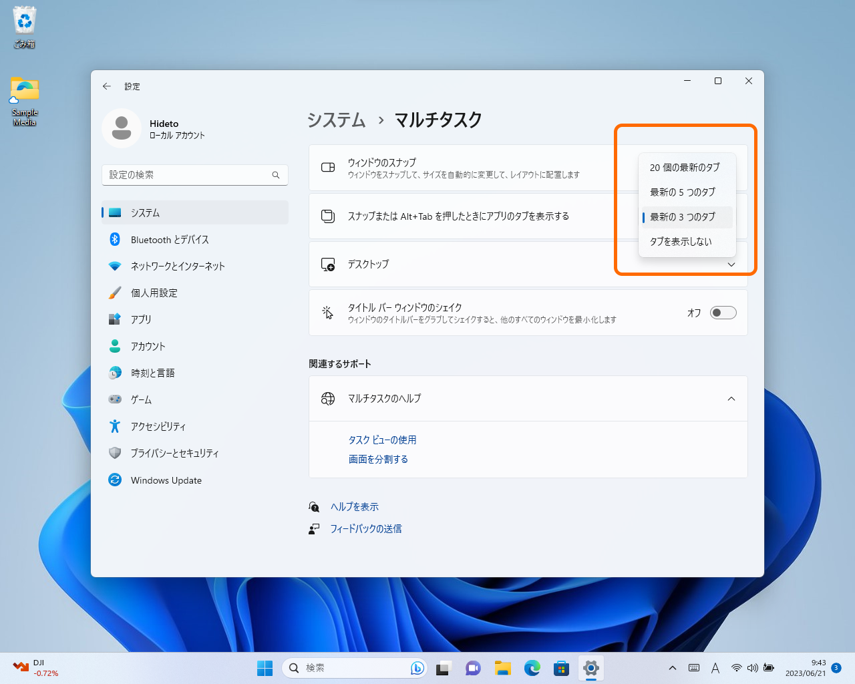
Task: Collapse the マルチタスクのヘルプ panel
Action: [730, 398]
